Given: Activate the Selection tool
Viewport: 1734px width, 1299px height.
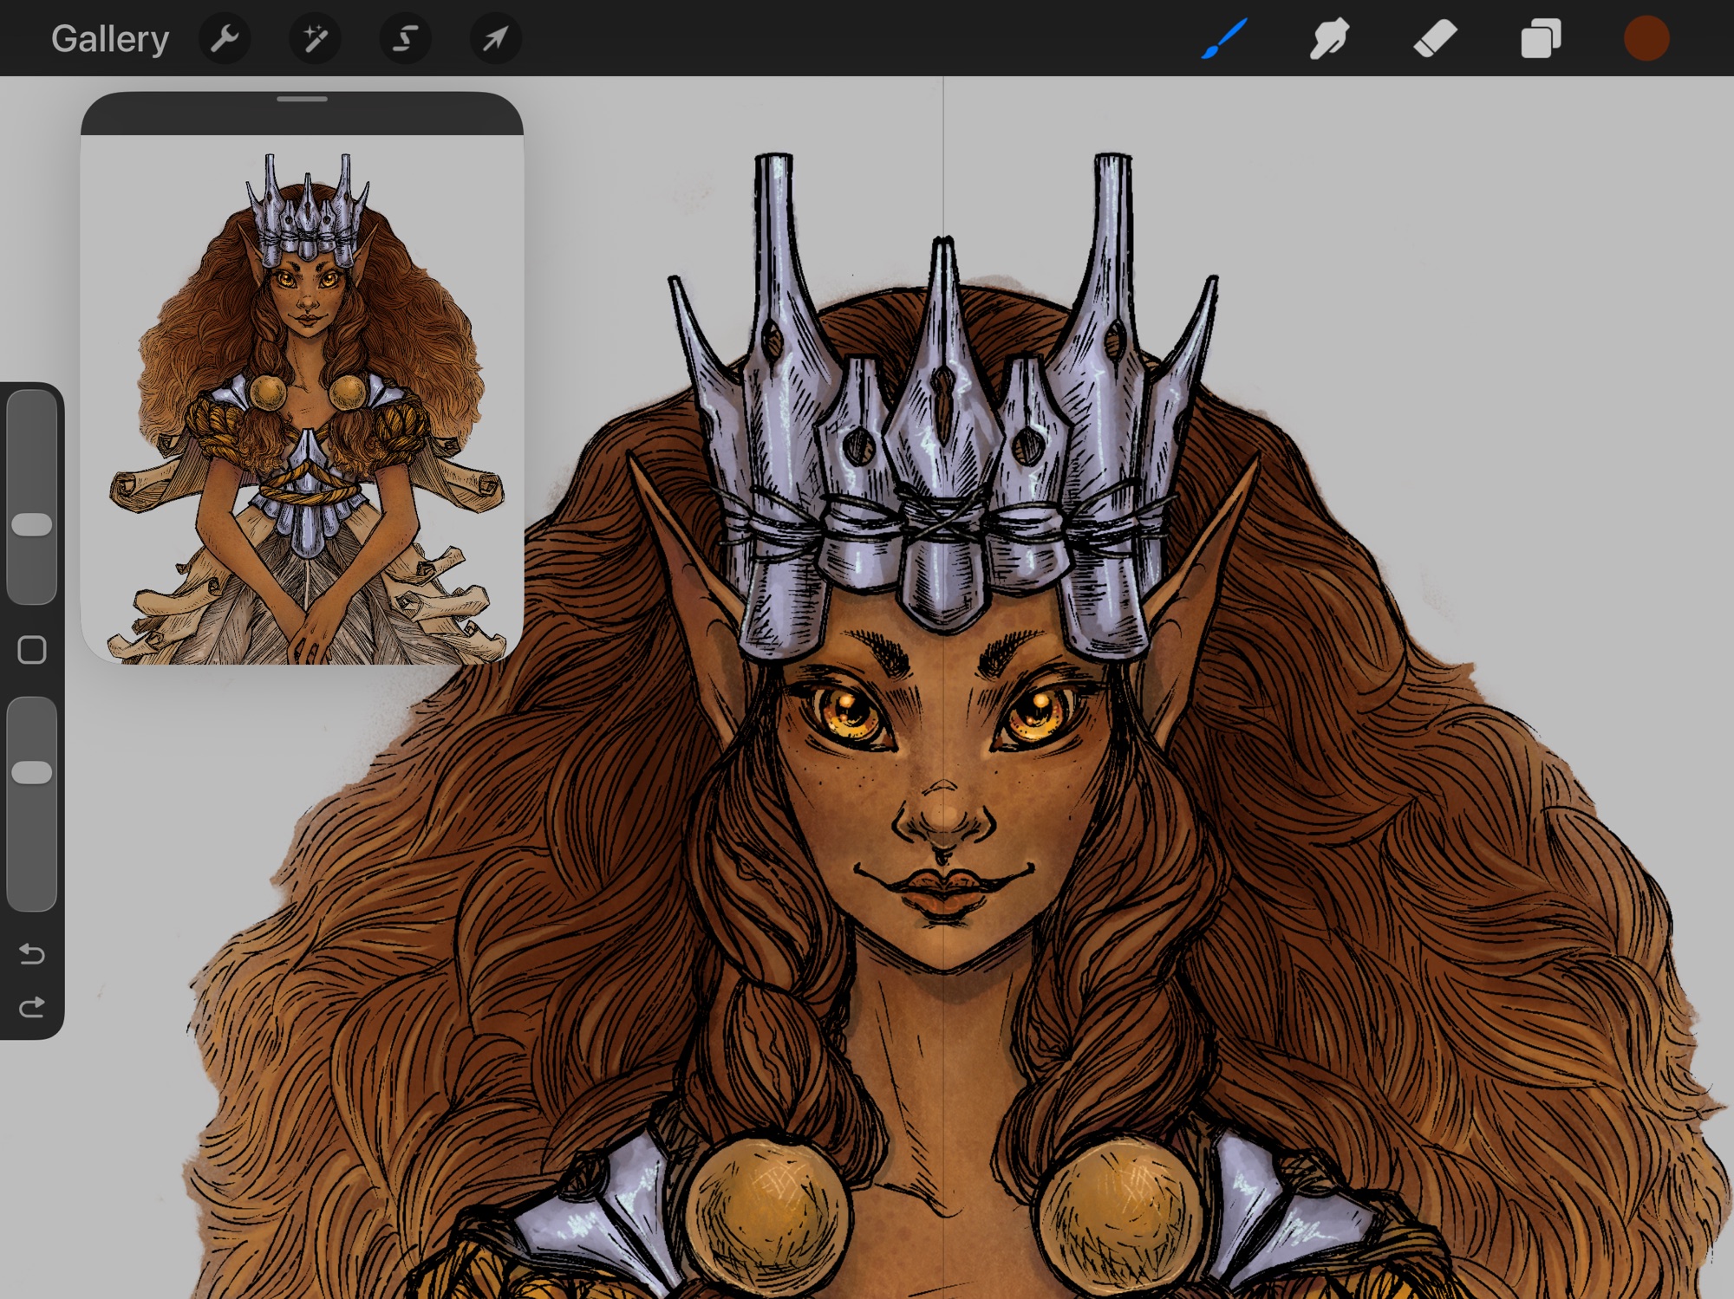Looking at the screenshot, I should 405,39.
